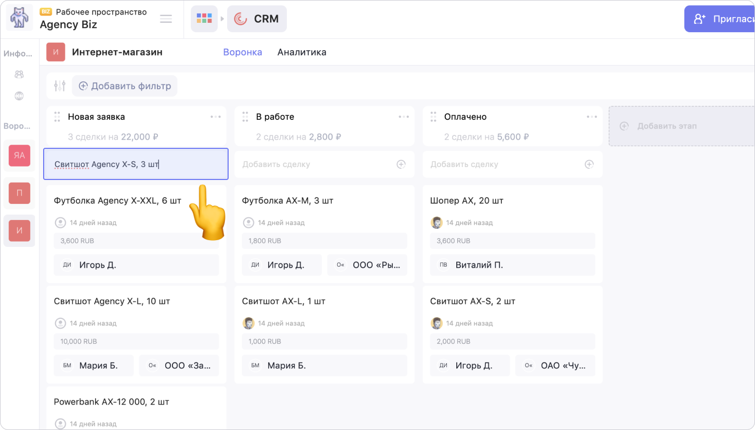The height and width of the screenshot is (430, 755).
Task: Open the Шопер AX, 20 шт deal
Action: pos(466,201)
